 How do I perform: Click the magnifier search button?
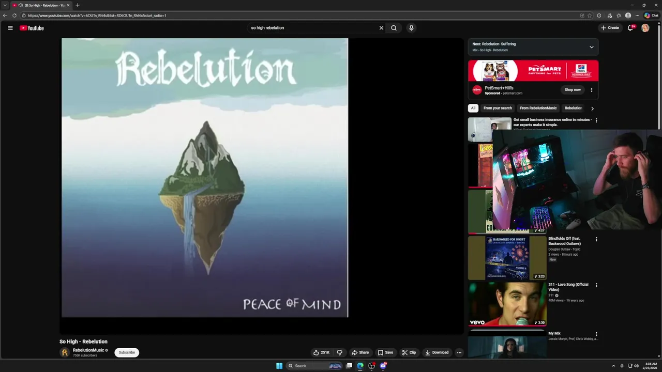(394, 28)
